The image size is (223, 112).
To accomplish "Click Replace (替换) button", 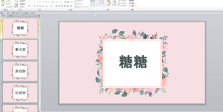I will pos(132,3).
